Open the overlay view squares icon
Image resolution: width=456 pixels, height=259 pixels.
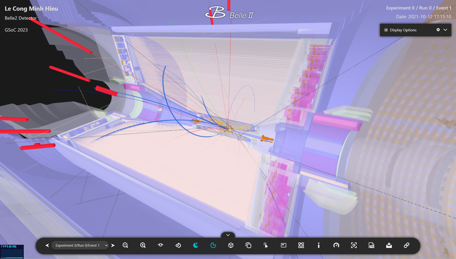tap(248, 245)
